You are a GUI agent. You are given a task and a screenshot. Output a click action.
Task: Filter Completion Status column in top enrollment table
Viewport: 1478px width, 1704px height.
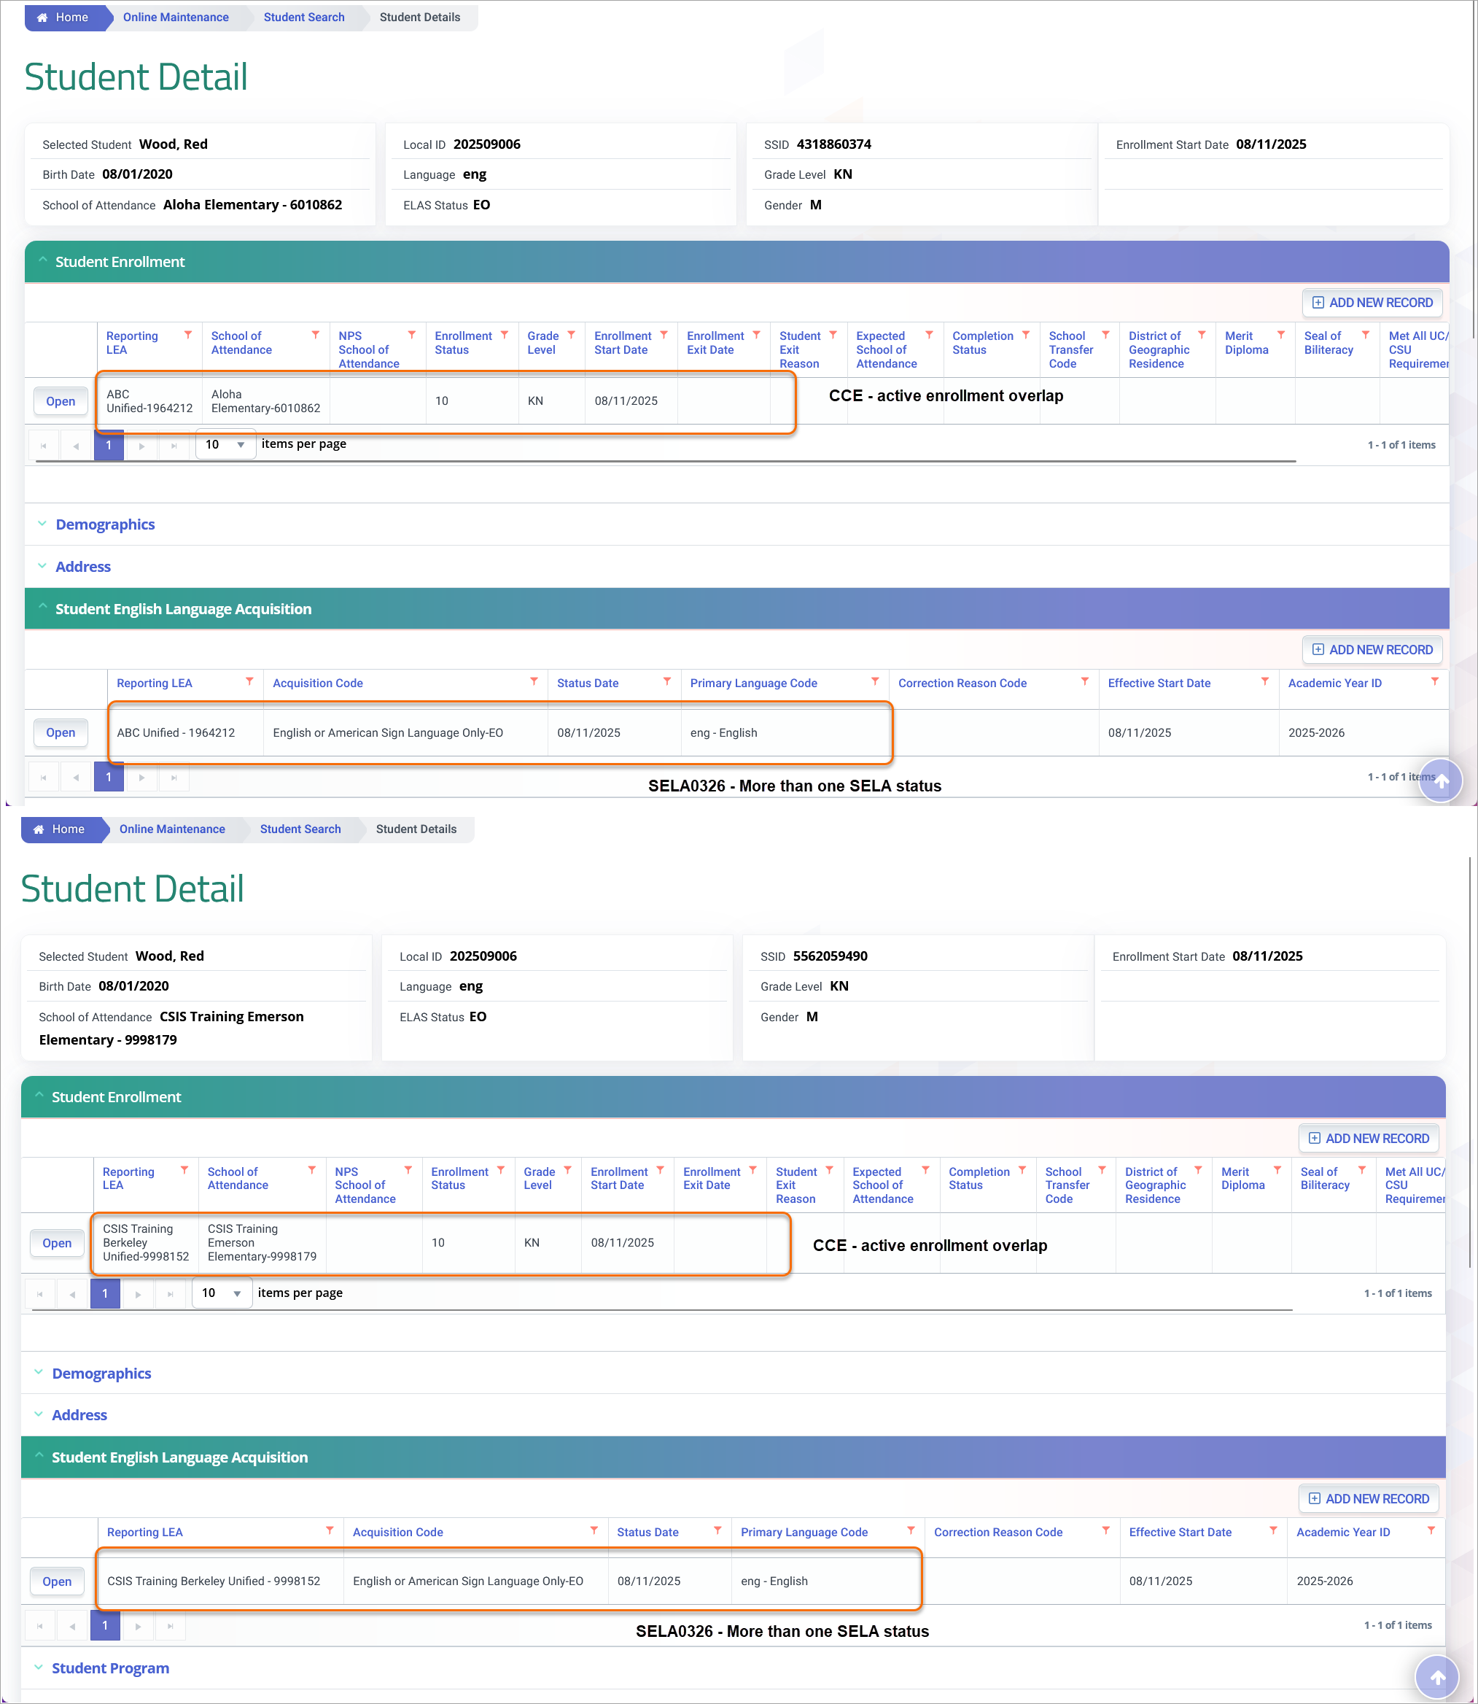pos(1025,335)
